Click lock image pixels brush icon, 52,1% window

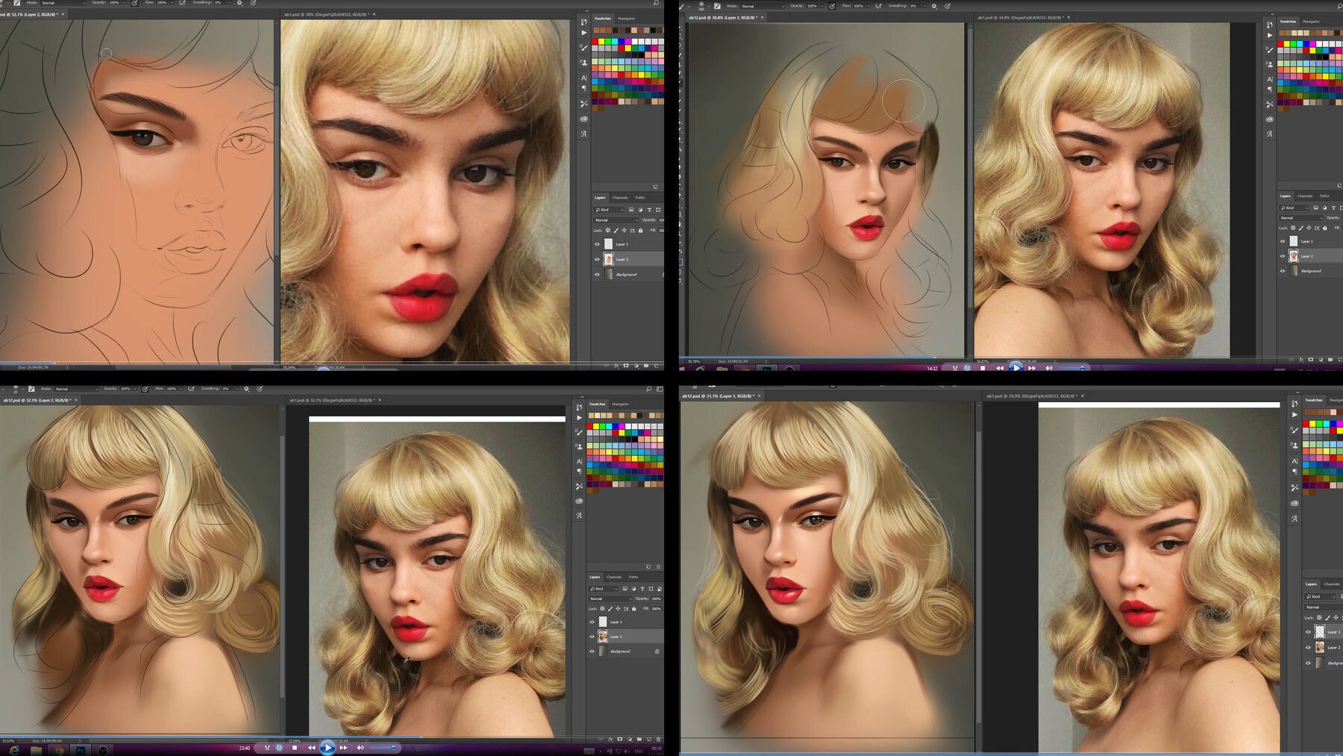[616, 230]
